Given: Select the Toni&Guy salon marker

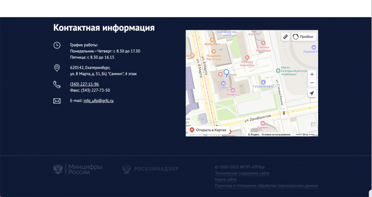Looking at the screenshot, I should (x=233, y=90).
